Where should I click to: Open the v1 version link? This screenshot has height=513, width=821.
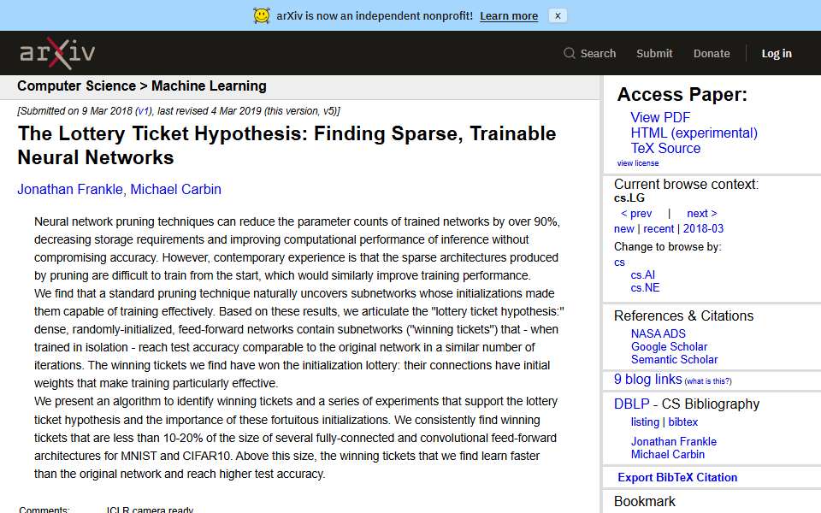point(143,111)
